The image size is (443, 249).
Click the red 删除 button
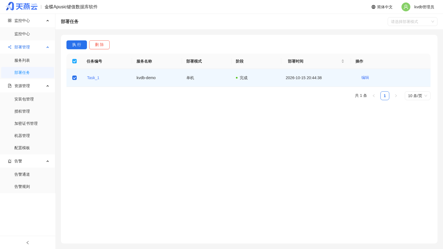[99, 45]
